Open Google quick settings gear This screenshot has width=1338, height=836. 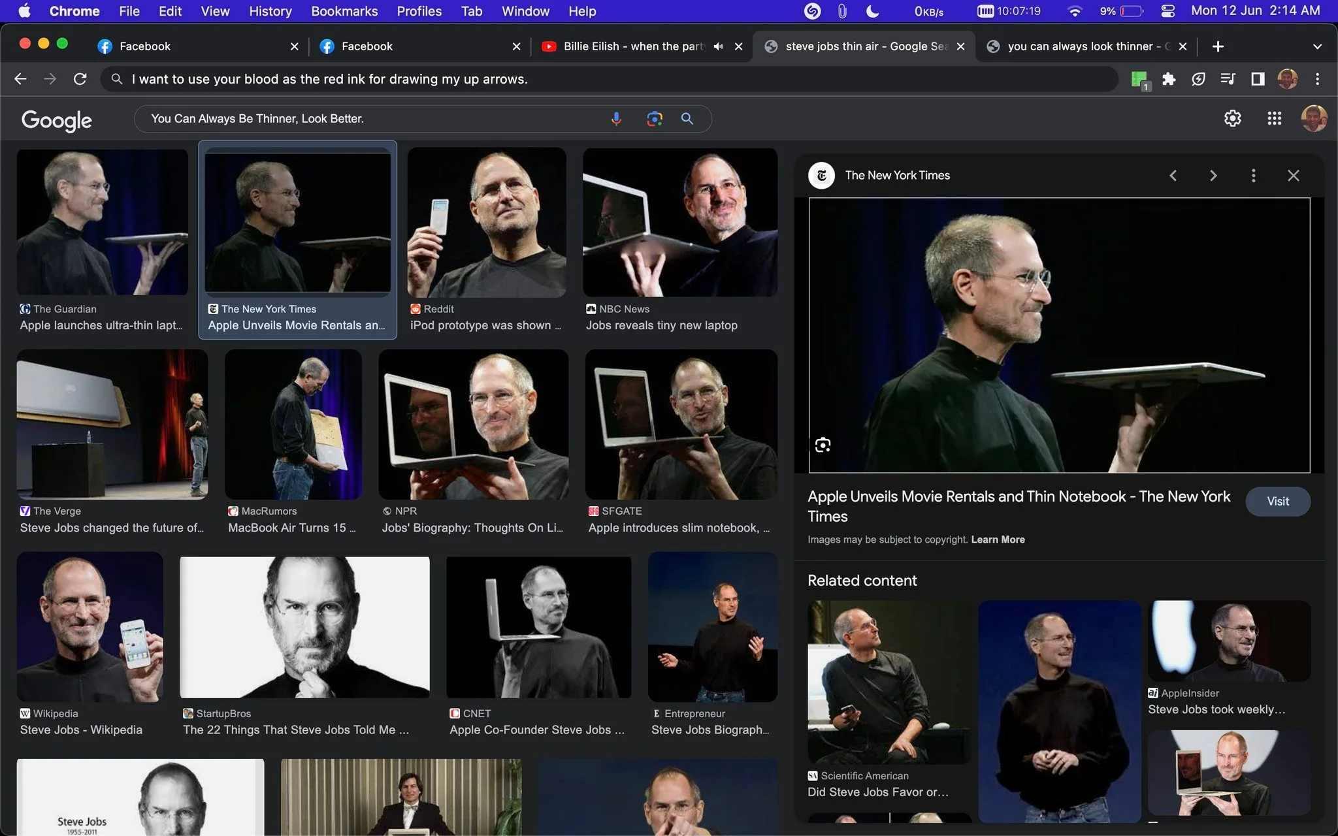[x=1232, y=118]
